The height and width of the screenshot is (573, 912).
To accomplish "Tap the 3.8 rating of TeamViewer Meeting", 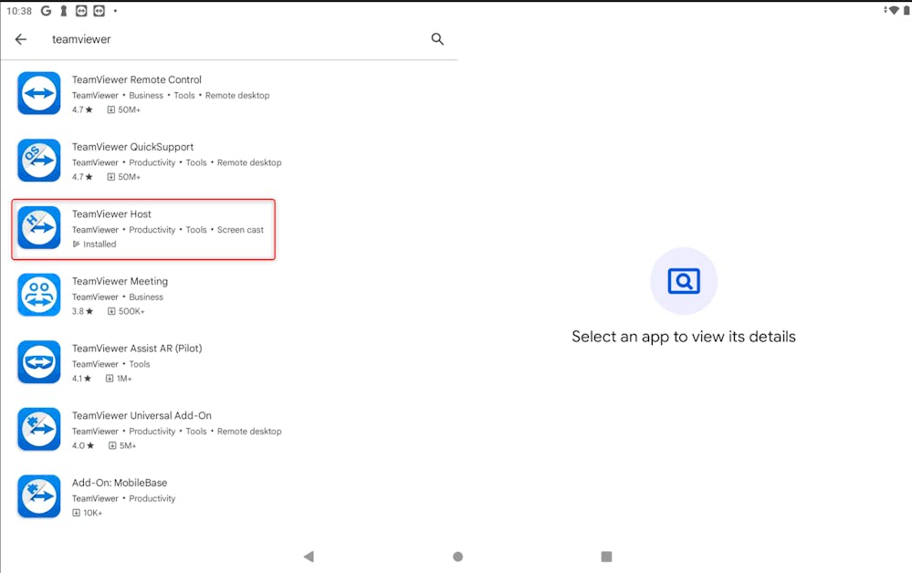I will click(x=82, y=311).
